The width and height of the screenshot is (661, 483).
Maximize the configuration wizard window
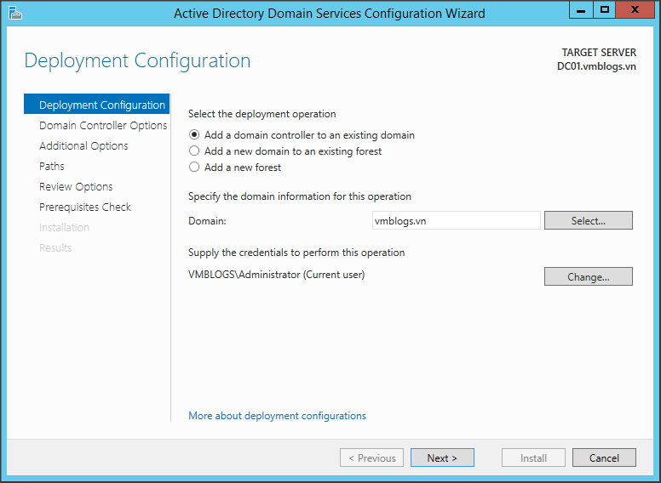(605, 10)
